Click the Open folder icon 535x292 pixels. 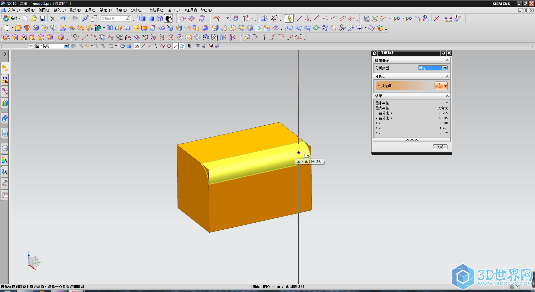(x=34, y=18)
